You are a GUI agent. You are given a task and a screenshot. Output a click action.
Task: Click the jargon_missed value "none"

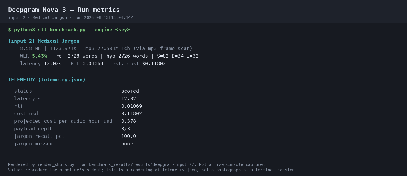tap(127, 144)
